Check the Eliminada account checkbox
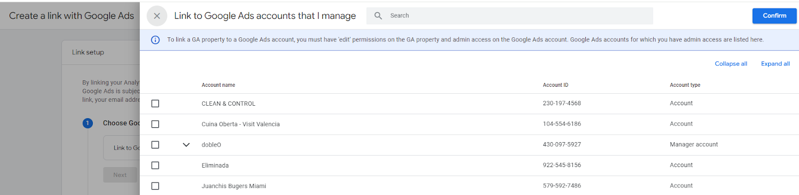 click(155, 165)
